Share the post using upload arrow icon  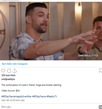click(x=15, y=71)
